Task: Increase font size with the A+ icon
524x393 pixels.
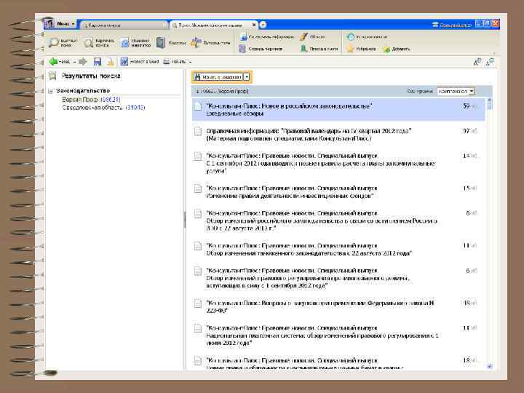Action: pyautogui.click(x=477, y=62)
